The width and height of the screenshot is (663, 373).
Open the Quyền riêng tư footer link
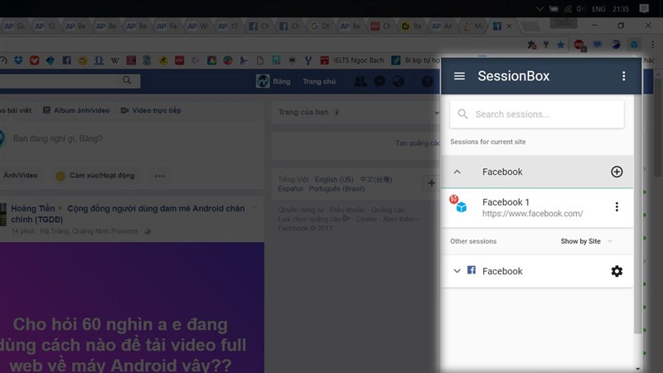[301, 210]
